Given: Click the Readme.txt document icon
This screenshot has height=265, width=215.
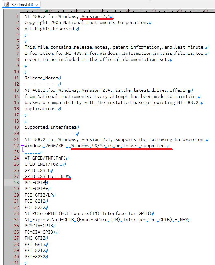Looking at the screenshot, I should pyautogui.click(x=6, y=4).
